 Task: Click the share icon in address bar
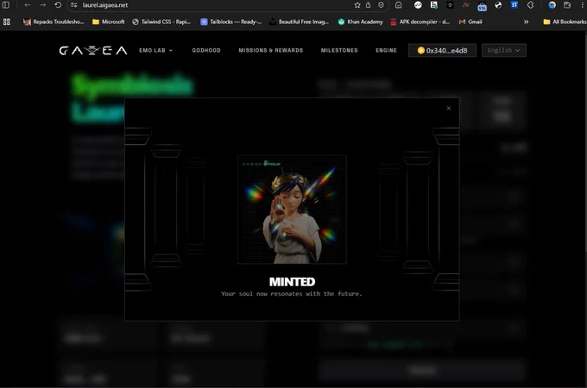coord(369,5)
